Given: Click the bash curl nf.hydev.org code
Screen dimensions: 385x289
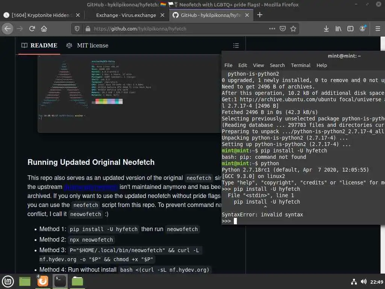Looking at the screenshot, I should [x=165, y=270].
